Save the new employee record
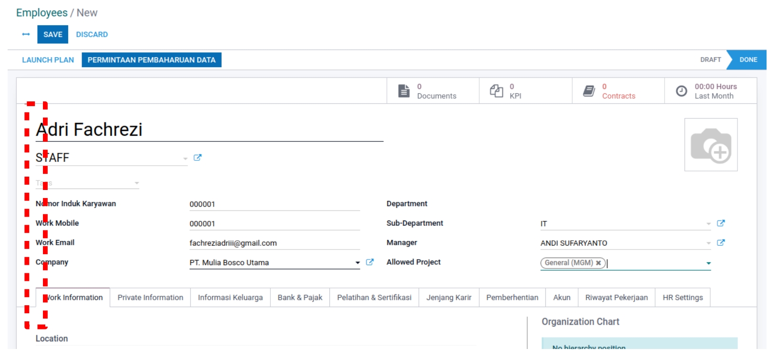The width and height of the screenshot is (778, 359). pyautogui.click(x=52, y=34)
